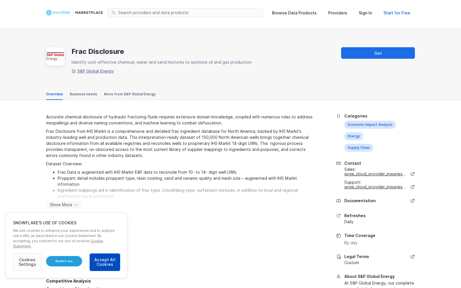This screenshot has width=461, height=288.
Task: Click the Time Coverage calendar icon
Action: coord(339,236)
